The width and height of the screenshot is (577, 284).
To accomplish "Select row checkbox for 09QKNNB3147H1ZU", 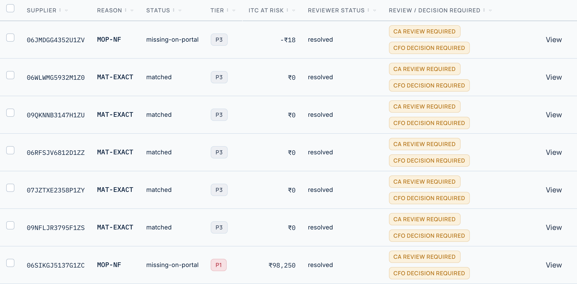I will point(10,113).
